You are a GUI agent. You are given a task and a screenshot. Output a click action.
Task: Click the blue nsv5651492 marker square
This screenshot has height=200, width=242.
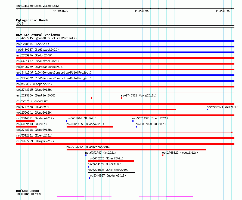click(x=133, y=121)
